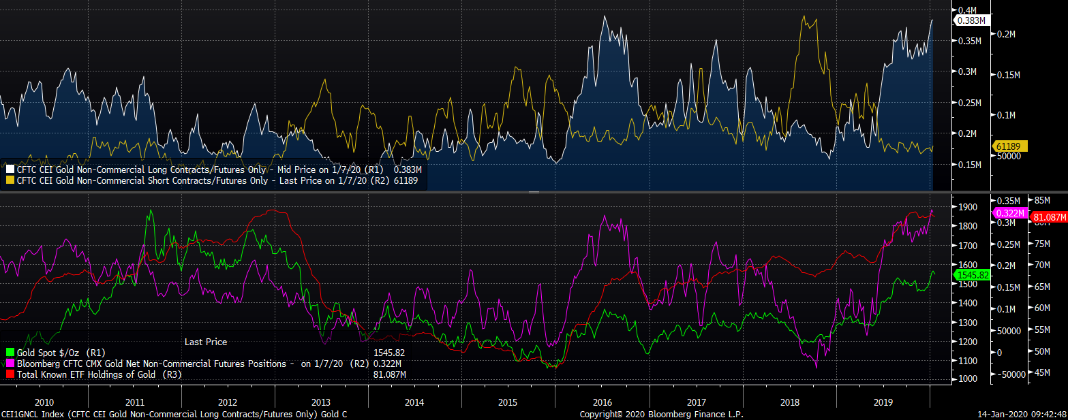The height and width of the screenshot is (420, 1068).
Task: Click yellow swatch for Non-Commercial Short Contracts legend
Action: (x=10, y=180)
